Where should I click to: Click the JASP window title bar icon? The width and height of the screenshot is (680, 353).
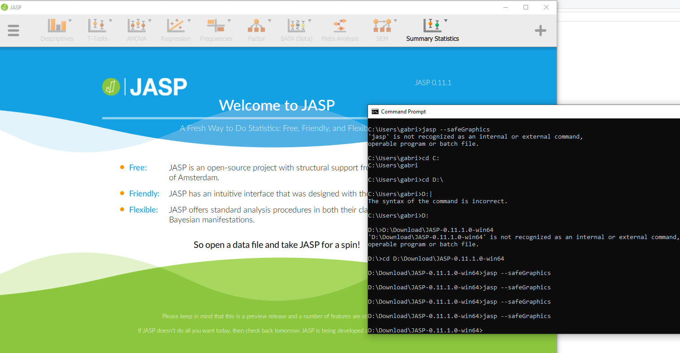coord(4,7)
